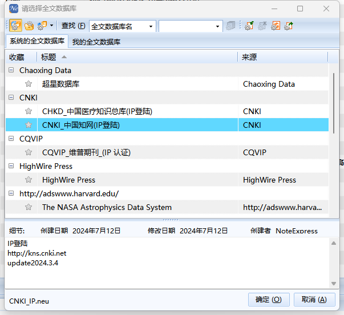This screenshot has width=344, height=315.
Task: Collapse the http://adswww.harvard.edu/ group
Action: [11, 193]
